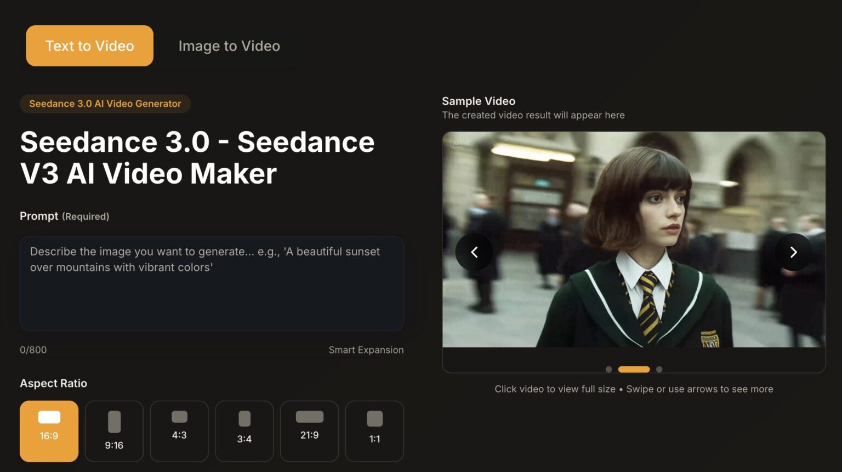Click the Prompt (Required) label
Viewport: 842px width, 472px height.
pyautogui.click(x=65, y=216)
